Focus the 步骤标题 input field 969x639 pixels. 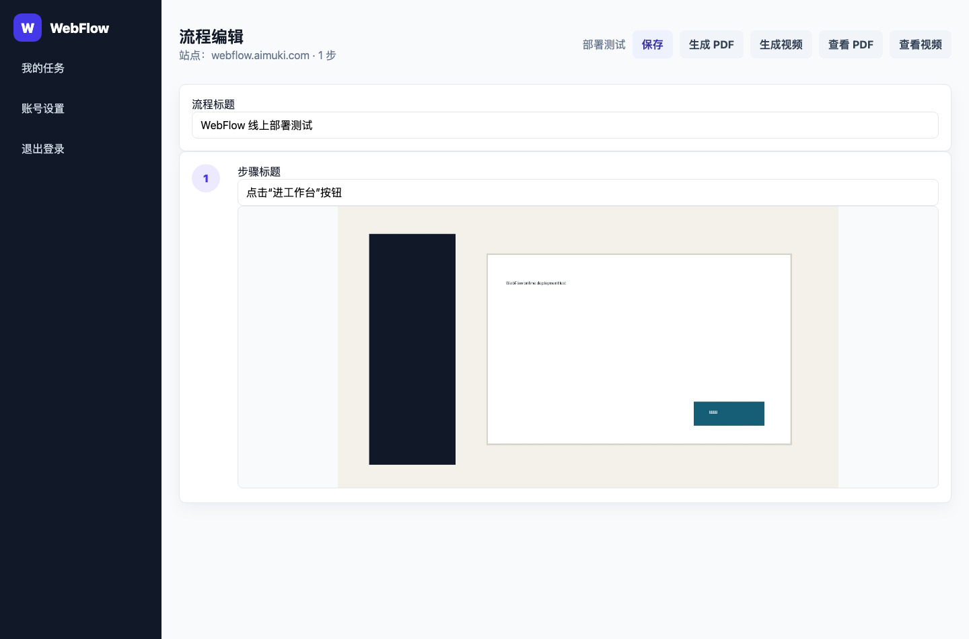(x=588, y=192)
